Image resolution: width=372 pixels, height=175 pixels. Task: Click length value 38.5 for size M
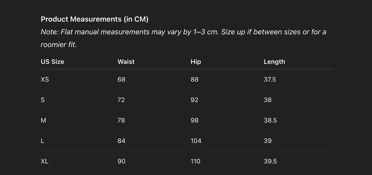click(270, 120)
